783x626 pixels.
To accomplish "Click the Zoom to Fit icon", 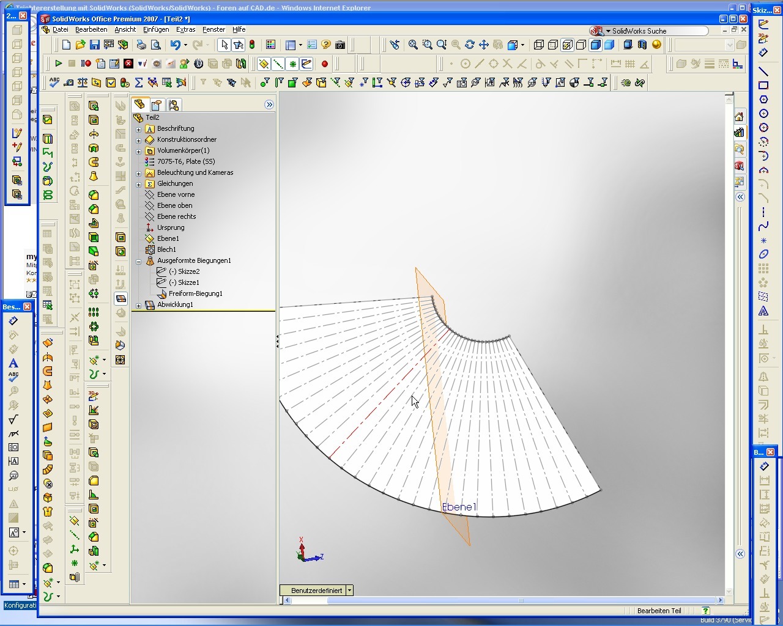I will tap(414, 45).
